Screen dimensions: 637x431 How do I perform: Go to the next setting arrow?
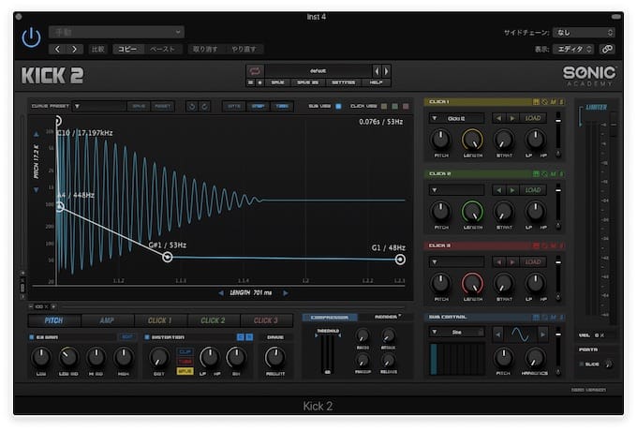point(74,49)
